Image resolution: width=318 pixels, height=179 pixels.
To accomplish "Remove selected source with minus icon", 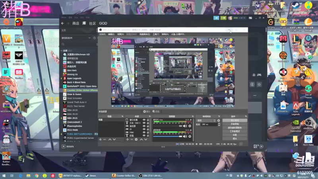I will pos(132,140).
